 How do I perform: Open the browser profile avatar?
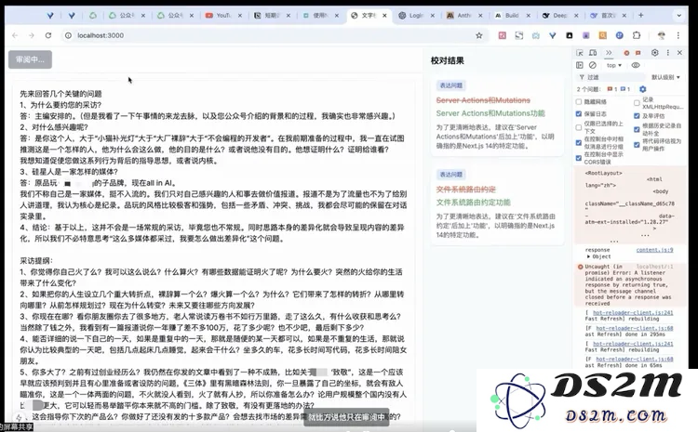(x=662, y=35)
